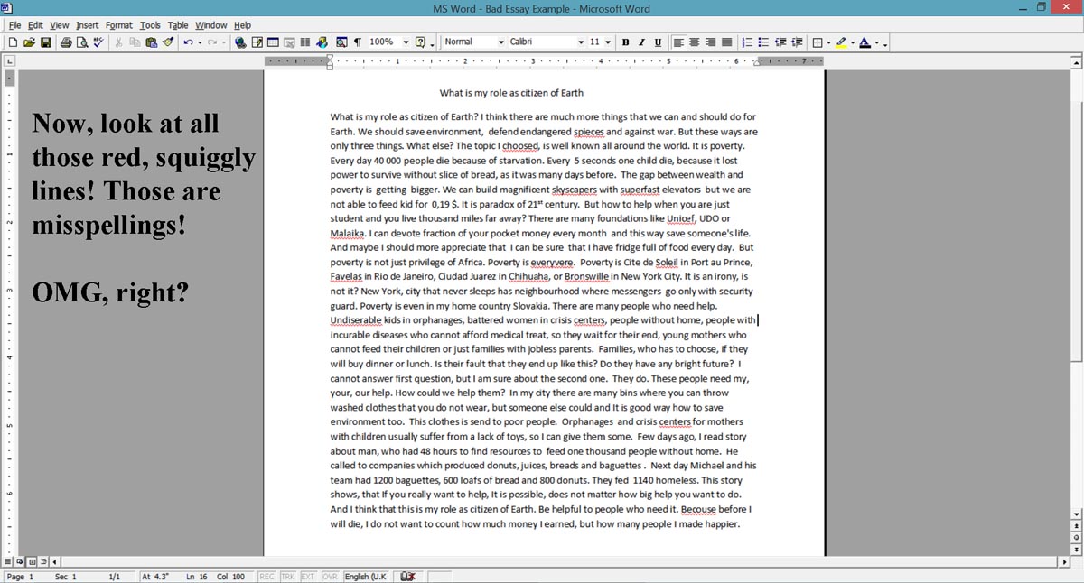Insert a hyperlink using the toolbar icon
This screenshot has height=583, width=1084.
pyautogui.click(x=238, y=42)
